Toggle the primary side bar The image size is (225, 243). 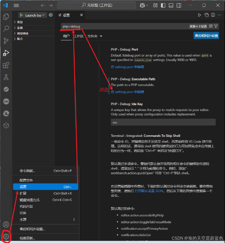click(163, 5)
